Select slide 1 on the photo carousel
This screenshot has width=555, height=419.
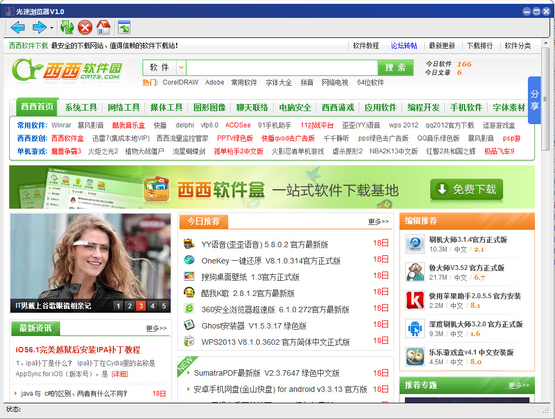[x=119, y=306]
